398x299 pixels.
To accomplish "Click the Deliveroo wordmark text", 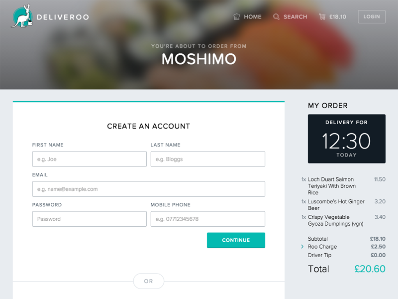I will click(x=65, y=17).
